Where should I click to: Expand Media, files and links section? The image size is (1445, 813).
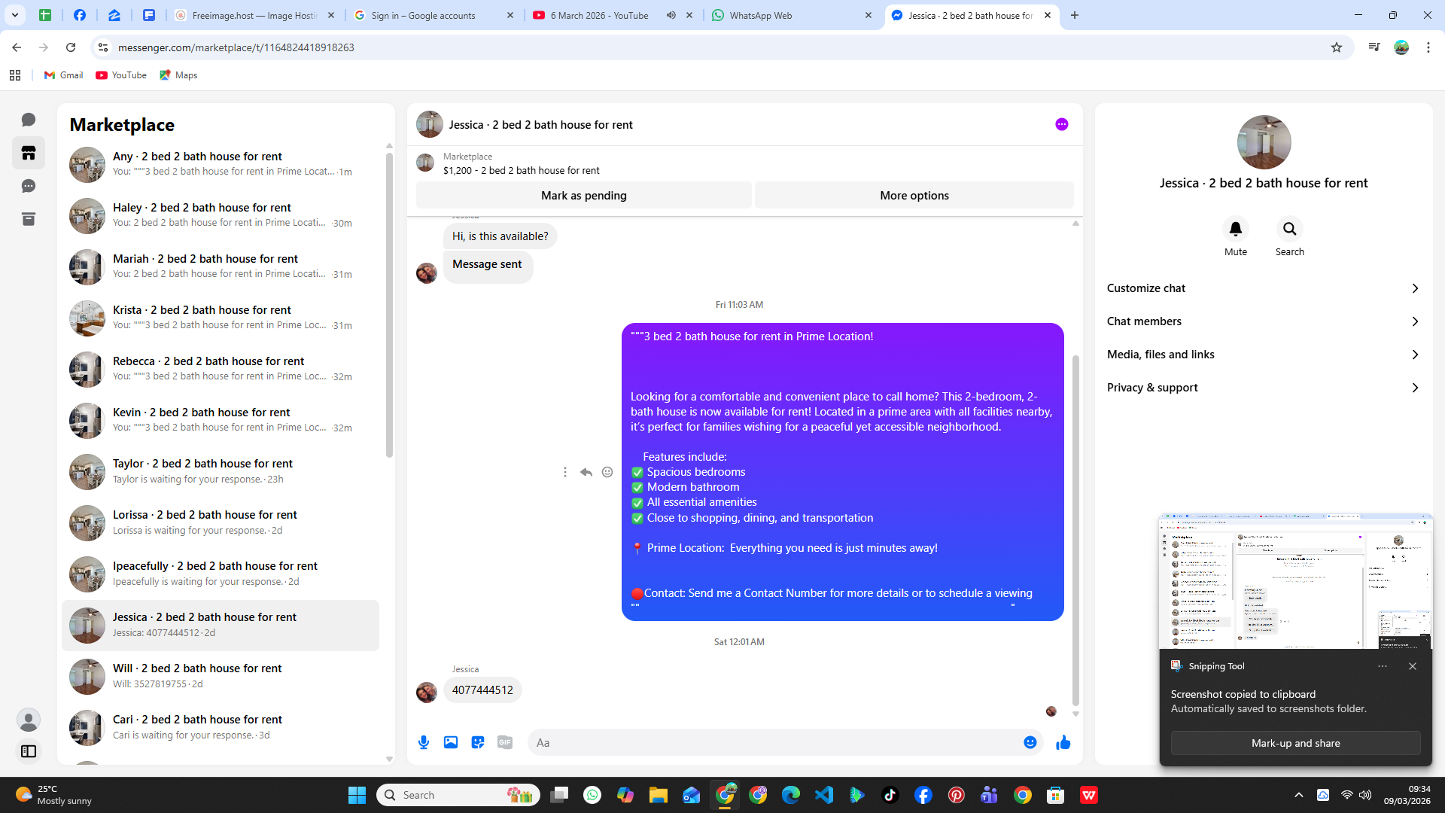point(1263,355)
